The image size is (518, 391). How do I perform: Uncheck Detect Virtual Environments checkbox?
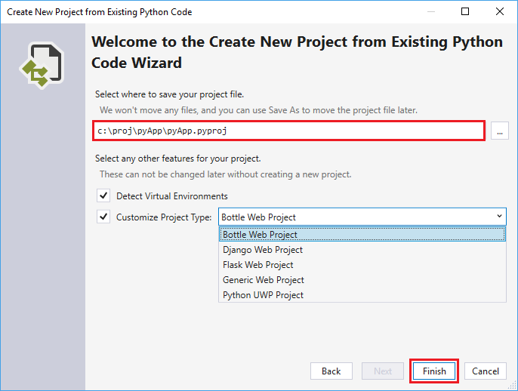click(x=103, y=196)
